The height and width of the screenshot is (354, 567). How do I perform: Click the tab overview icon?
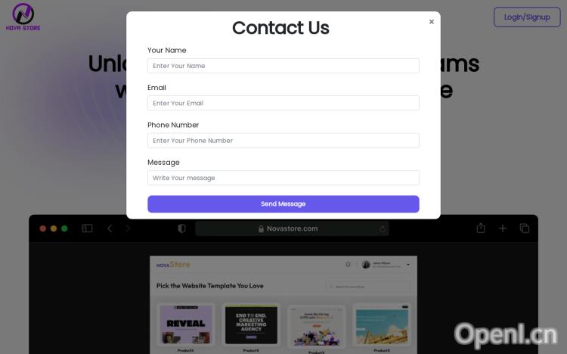525,228
